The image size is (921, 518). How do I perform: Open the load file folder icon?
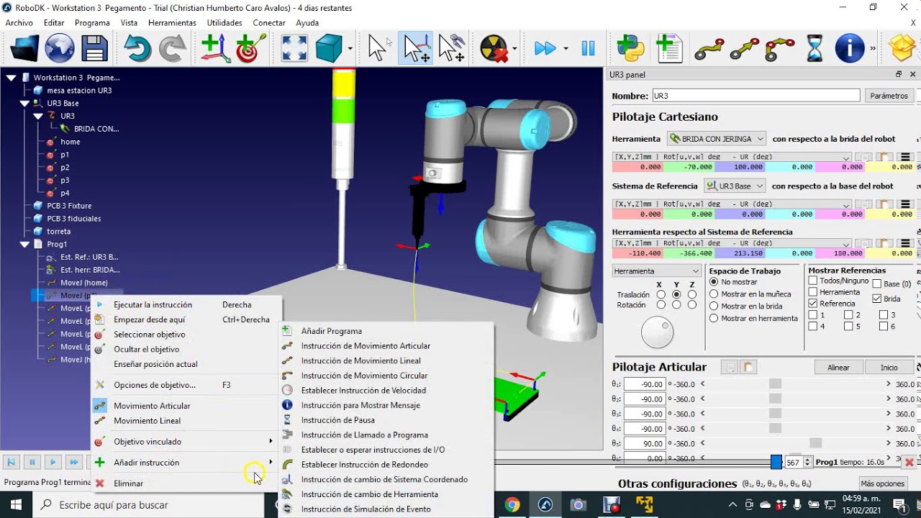[25, 49]
